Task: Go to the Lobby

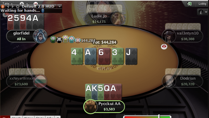Action: 202,4
